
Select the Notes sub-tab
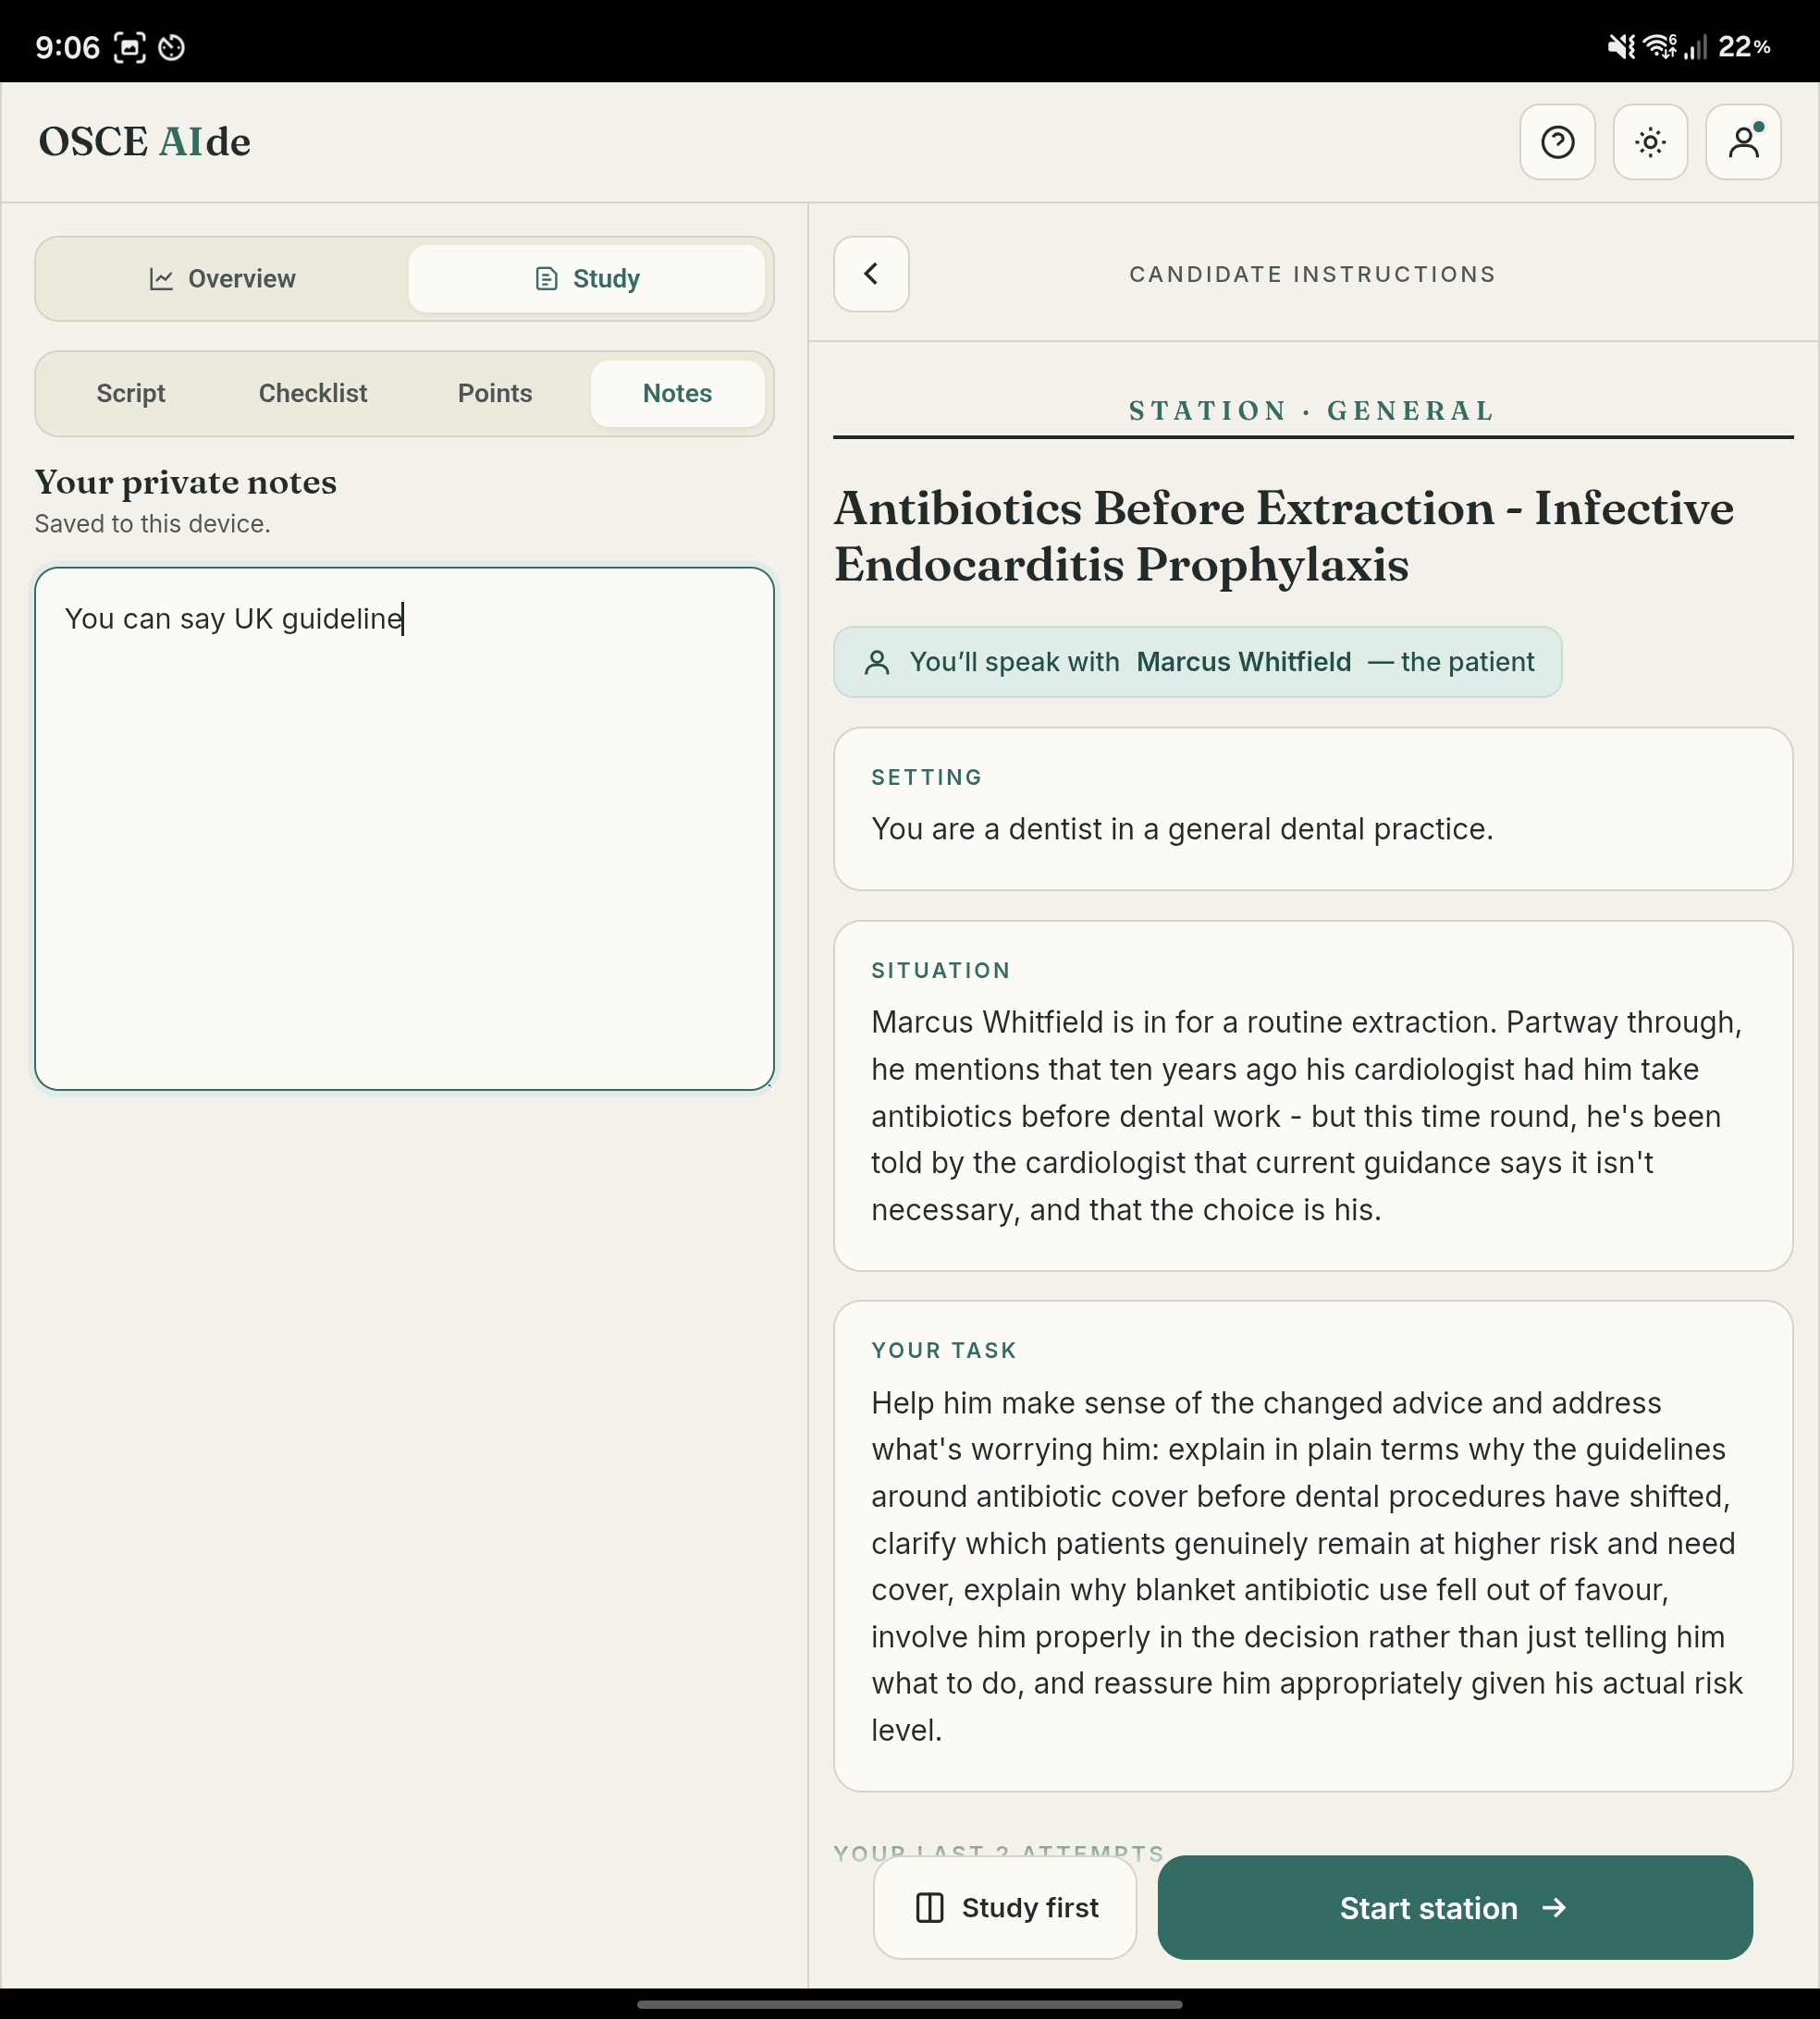click(677, 394)
